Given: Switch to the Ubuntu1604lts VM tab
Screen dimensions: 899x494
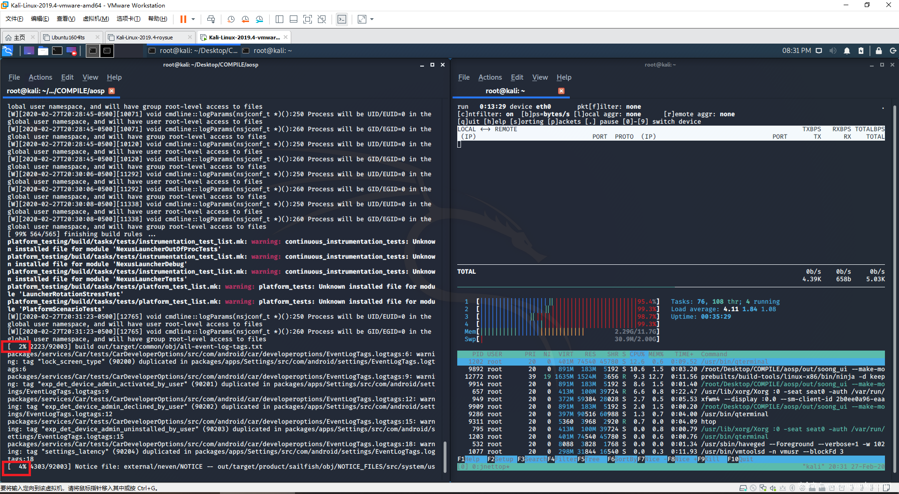Looking at the screenshot, I should tap(68, 37).
